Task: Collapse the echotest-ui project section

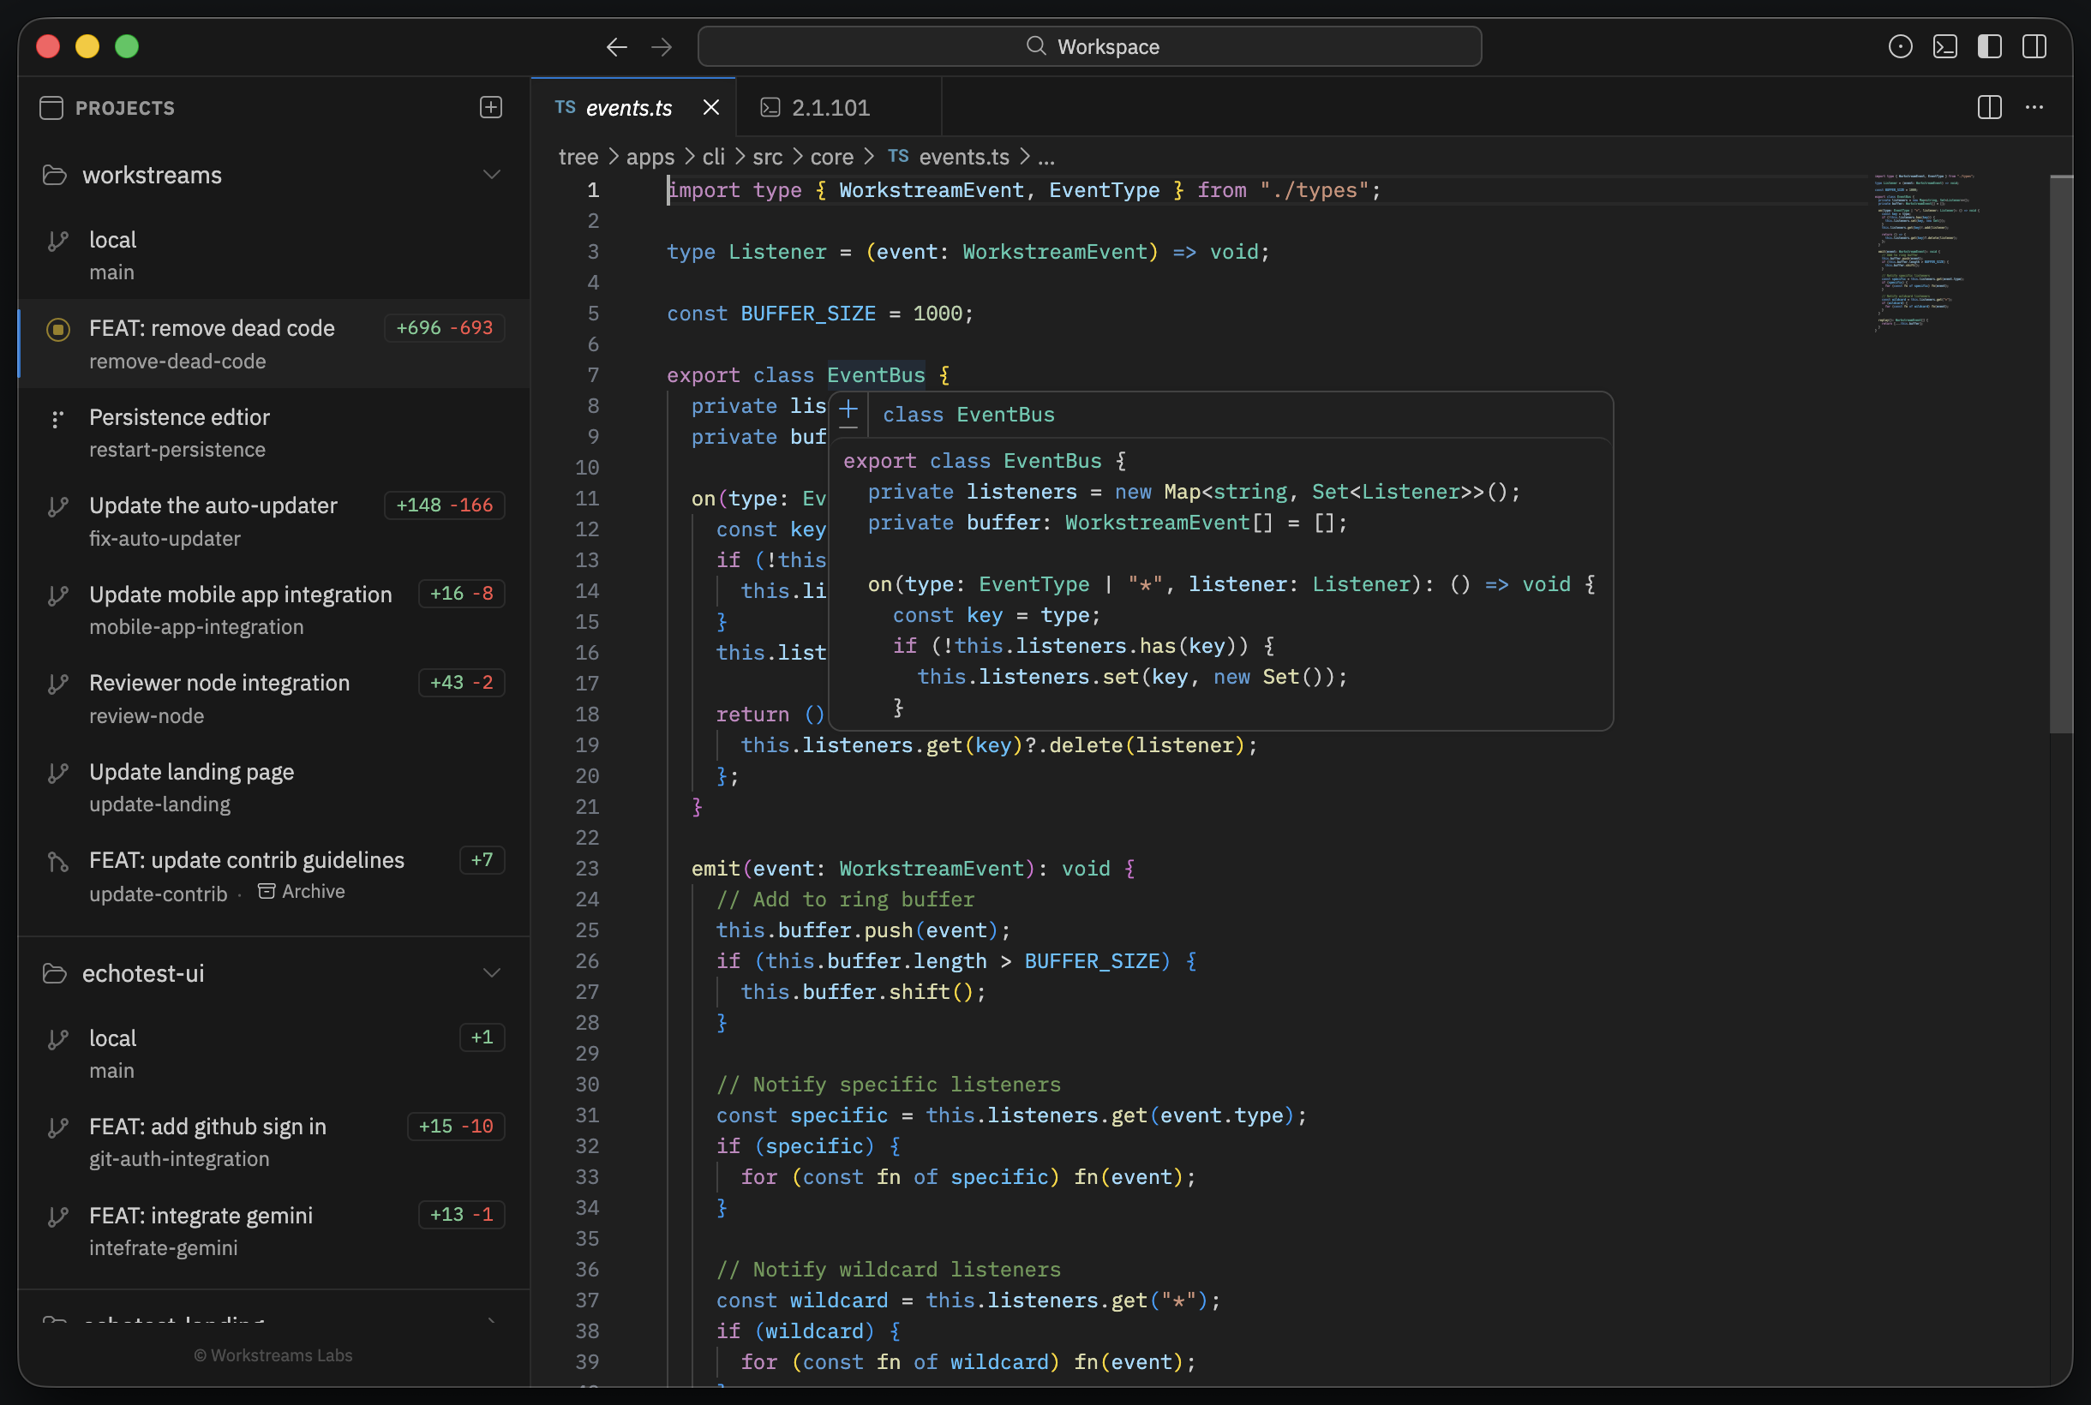Action: coord(492,972)
